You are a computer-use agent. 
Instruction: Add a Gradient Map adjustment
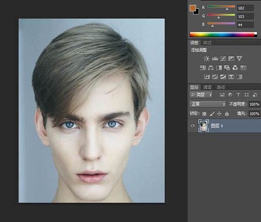click(239, 77)
